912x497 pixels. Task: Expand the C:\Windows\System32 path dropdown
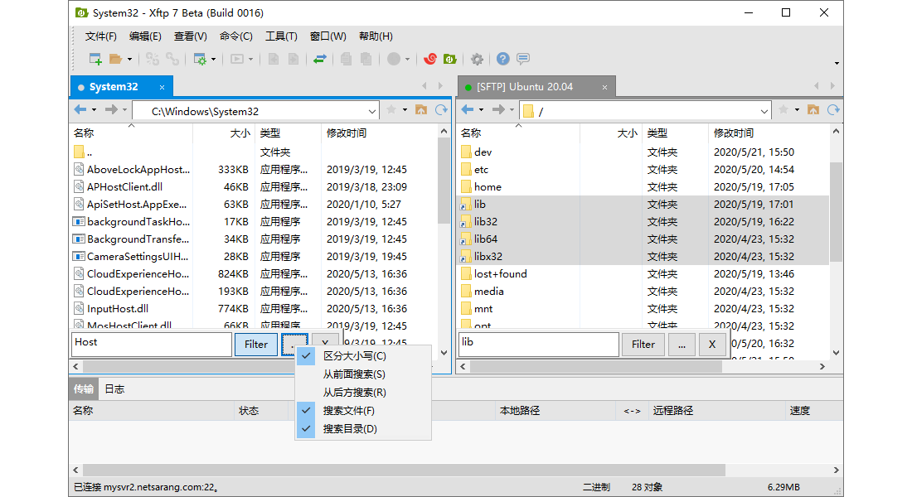click(x=372, y=111)
